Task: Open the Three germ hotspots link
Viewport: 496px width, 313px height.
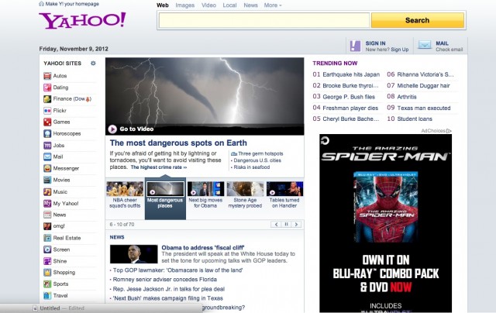Action: coord(260,153)
